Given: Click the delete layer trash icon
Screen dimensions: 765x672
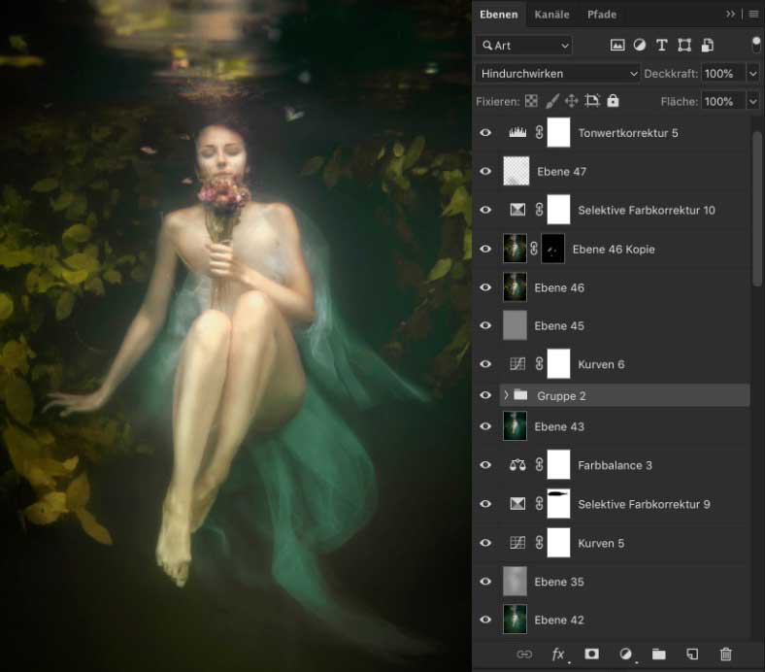Looking at the screenshot, I should pyautogui.click(x=725, y=655).
